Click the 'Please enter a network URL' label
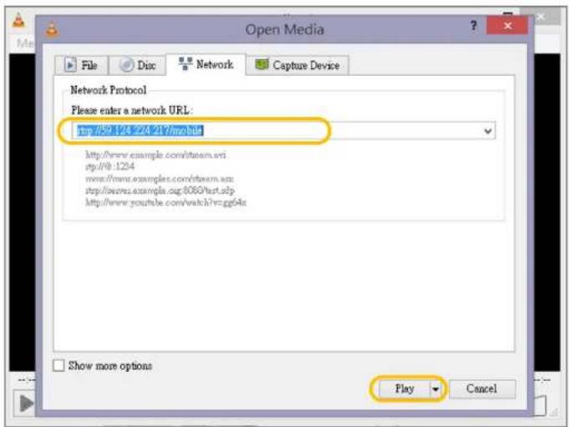The height and width of the screenshot is (427, 569). pos(132,110)
